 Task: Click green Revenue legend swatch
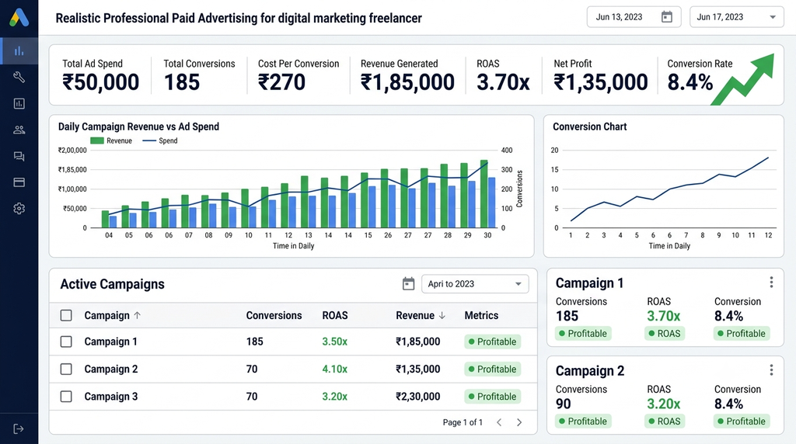[x=97, y=140]
